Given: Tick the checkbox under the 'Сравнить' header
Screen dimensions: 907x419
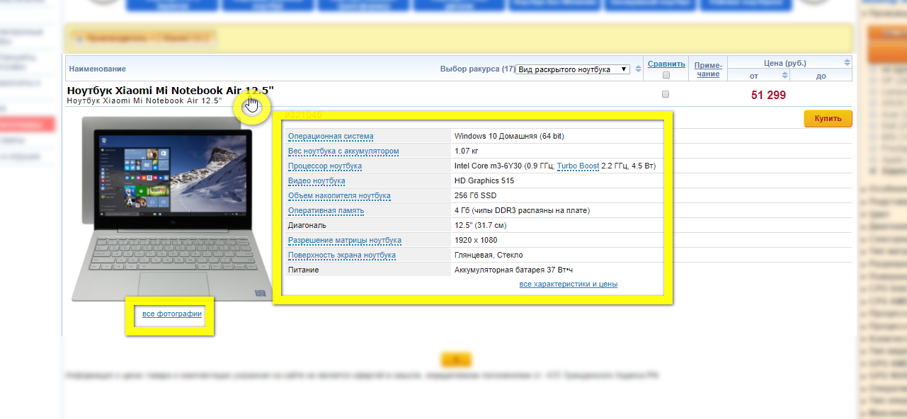Looking at the screenshot, I should pos(666,75).
